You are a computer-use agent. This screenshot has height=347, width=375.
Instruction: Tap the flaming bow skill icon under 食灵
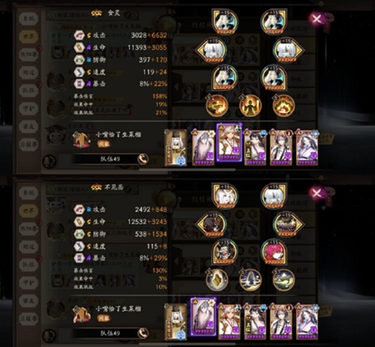point(217,106)
